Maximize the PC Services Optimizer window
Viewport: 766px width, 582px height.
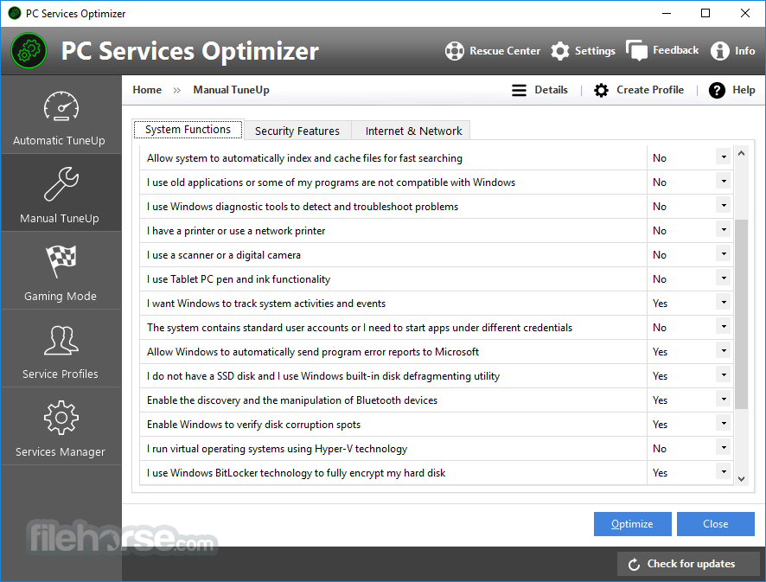[x=705, y=13]
